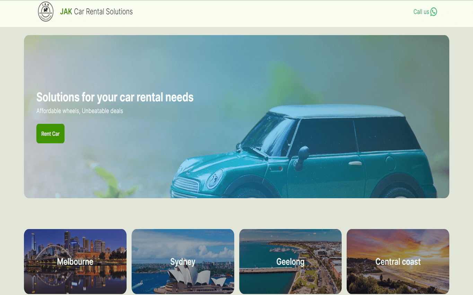Click the Melbourne text label

75,262
